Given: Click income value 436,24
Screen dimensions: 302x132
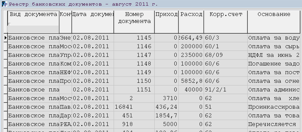Looking at the screenshot, I should (x=166, y=107).
